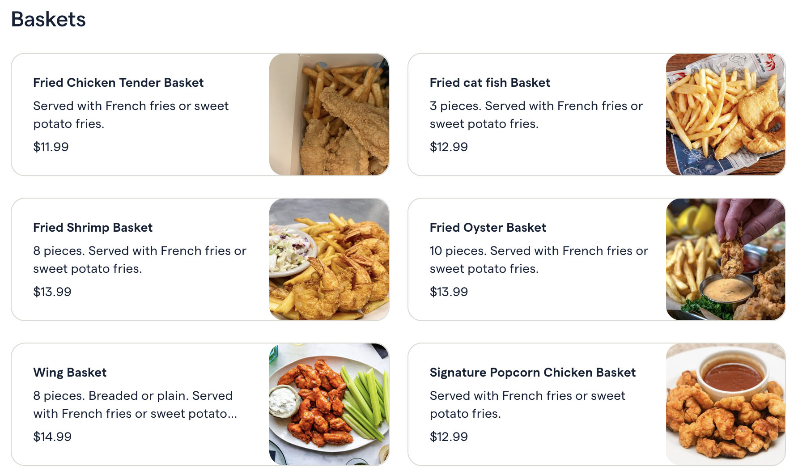Select the Fried Chicken Tender Basket title
Viewport: 798px width, 475px height.
coord(118,83)
